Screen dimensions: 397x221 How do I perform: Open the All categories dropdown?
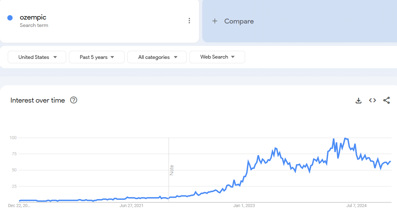coord(157,57)
